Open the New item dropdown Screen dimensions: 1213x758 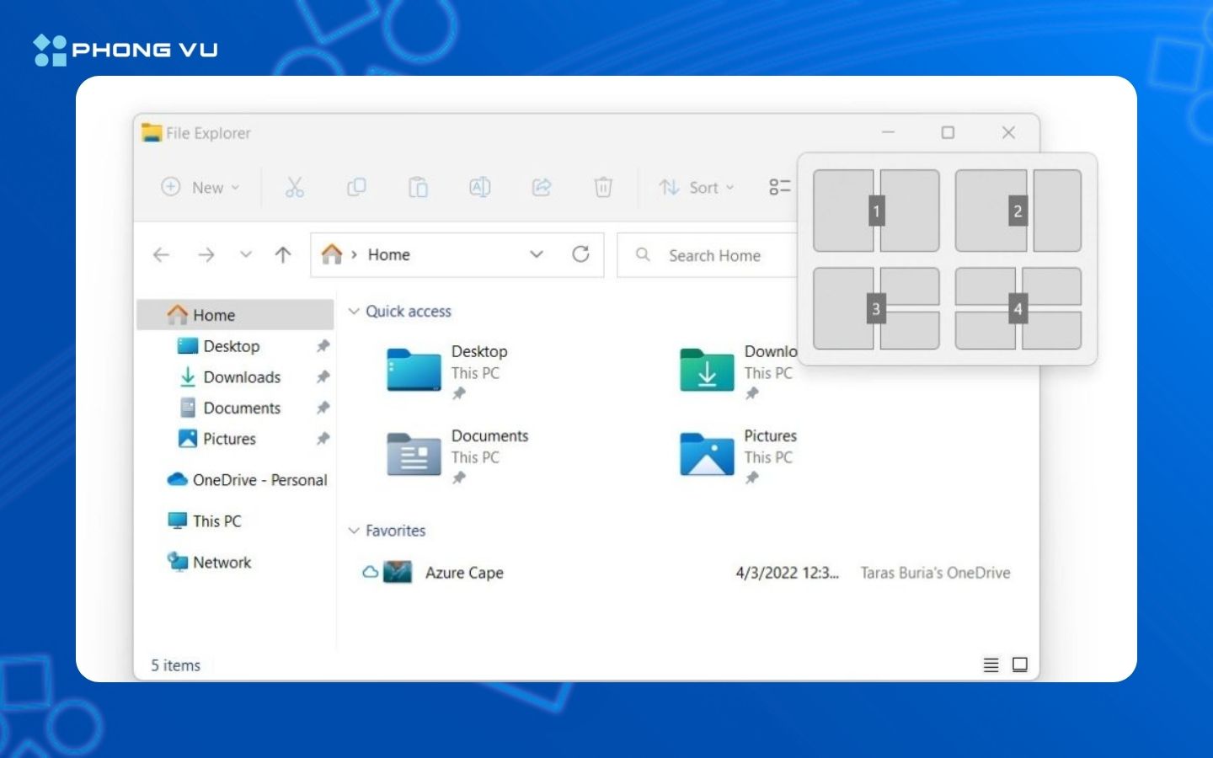(x=201, y=187)
